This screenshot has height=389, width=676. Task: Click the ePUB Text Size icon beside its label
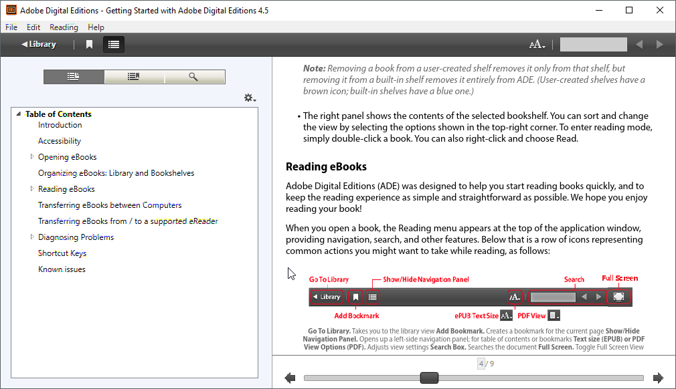[507, 315]
